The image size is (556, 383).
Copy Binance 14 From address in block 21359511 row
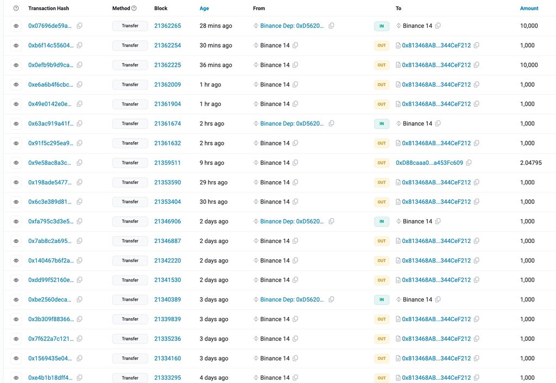[295, 163]
